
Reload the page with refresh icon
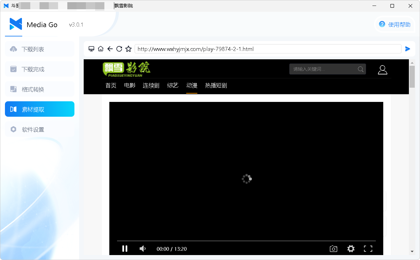(119, 49)
